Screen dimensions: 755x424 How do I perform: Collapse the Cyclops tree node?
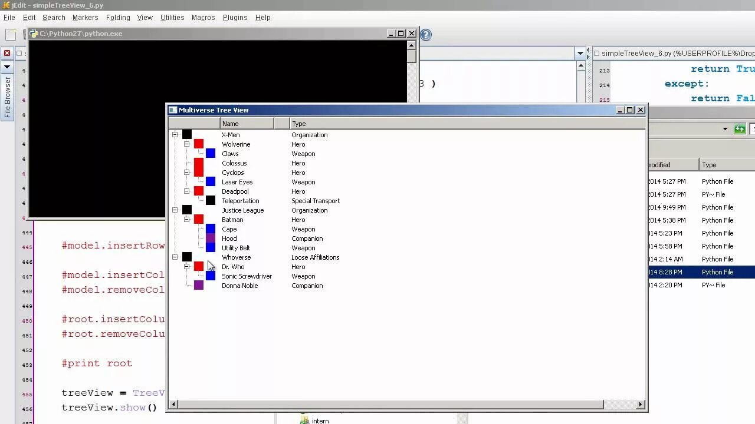click(187, 173)
